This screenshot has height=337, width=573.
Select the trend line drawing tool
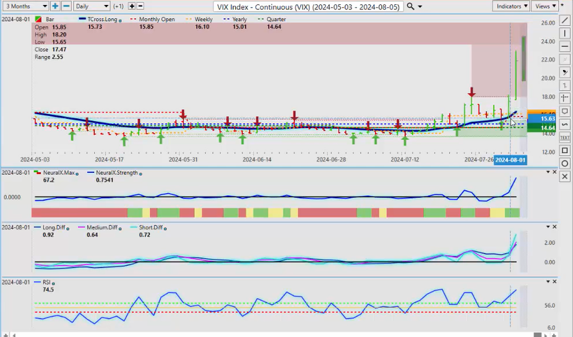[565, 20]
